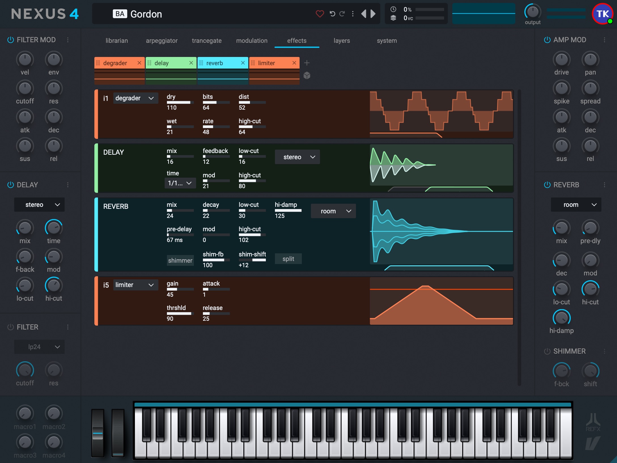Click the redo arrow icon

[x=342, y=14]
